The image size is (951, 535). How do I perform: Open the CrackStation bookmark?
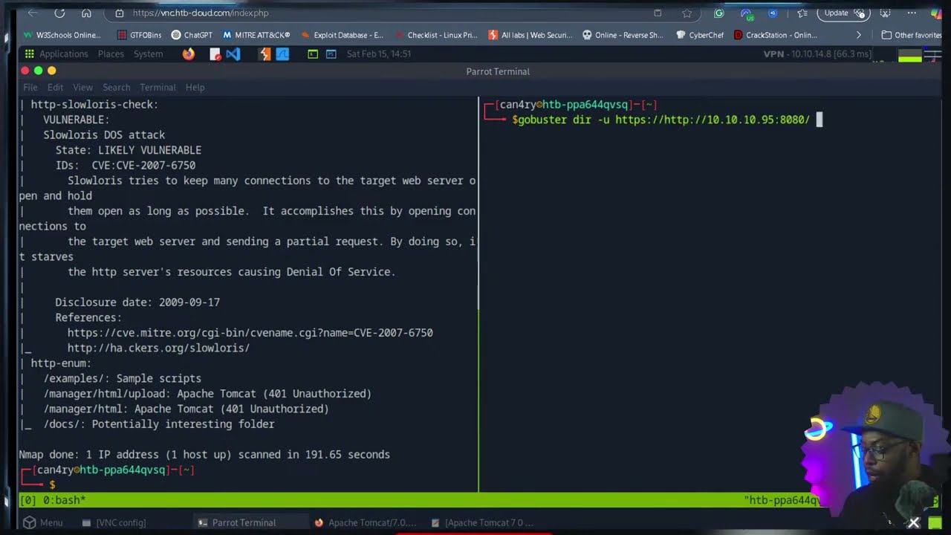tap(776, 35)
